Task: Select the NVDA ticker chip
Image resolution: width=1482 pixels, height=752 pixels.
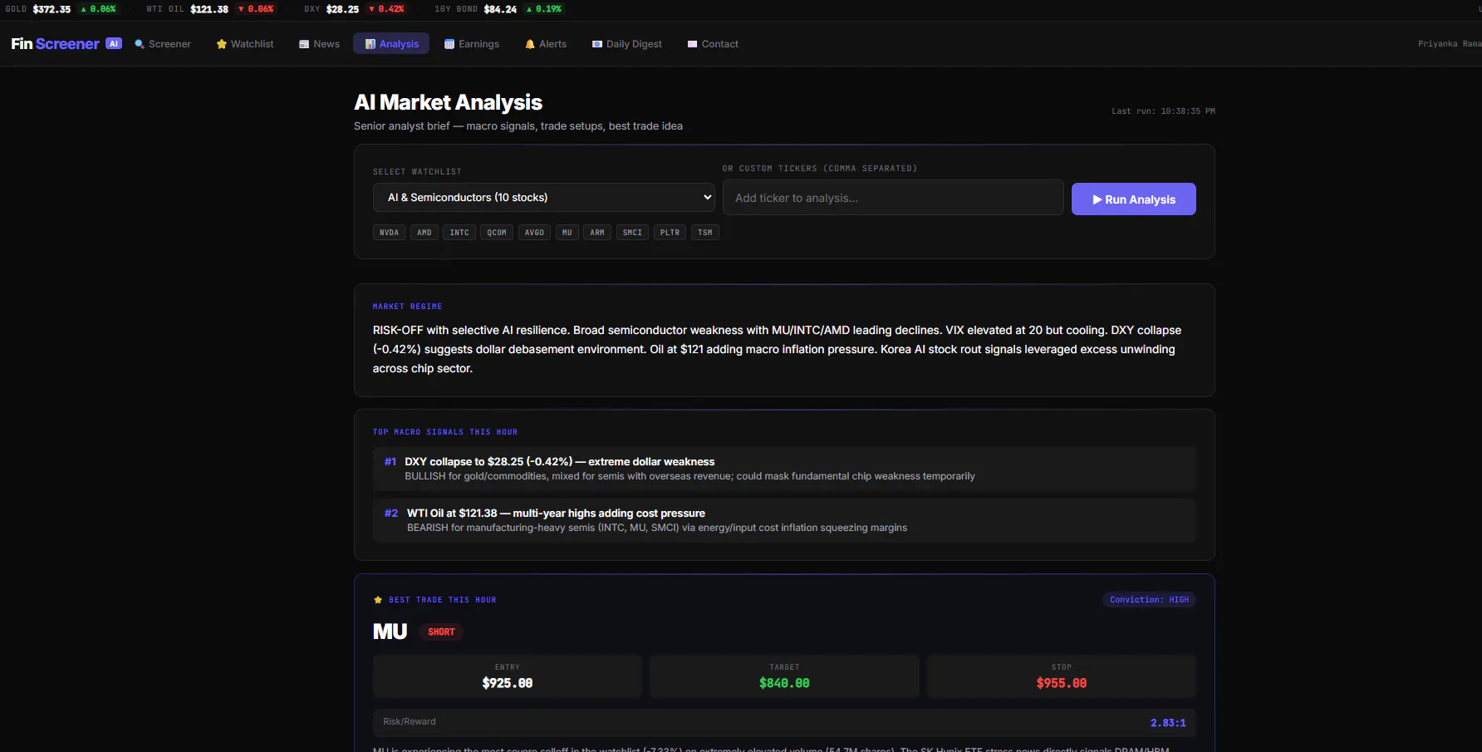Action: (389, 233)
